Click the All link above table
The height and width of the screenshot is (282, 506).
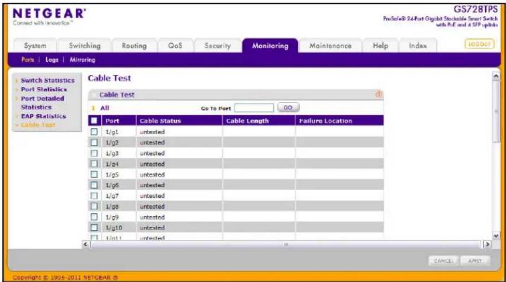point(105,108)
